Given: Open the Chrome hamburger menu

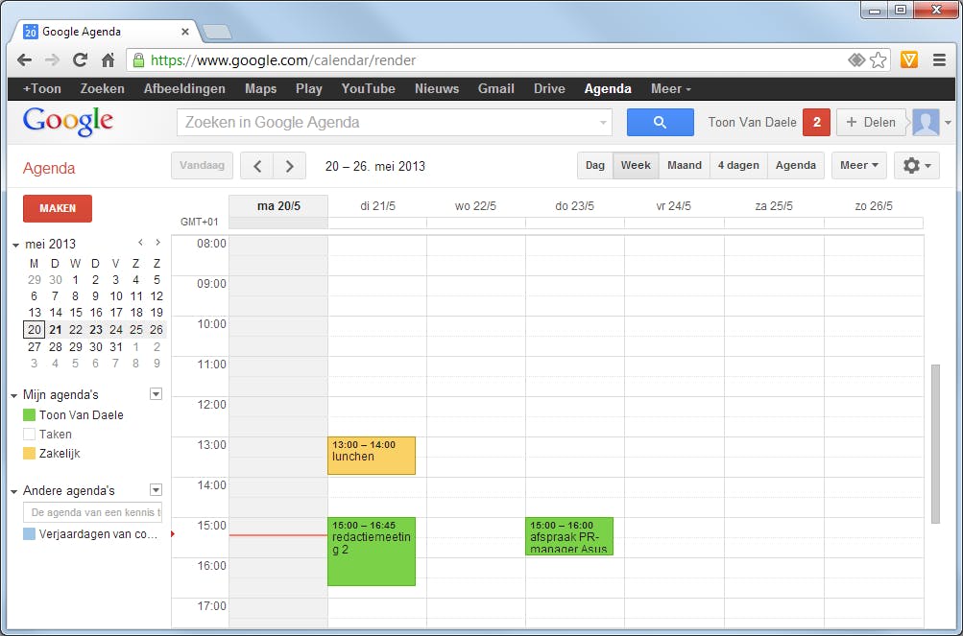Looking at the screenshot, I should click(x=939, y=59).
